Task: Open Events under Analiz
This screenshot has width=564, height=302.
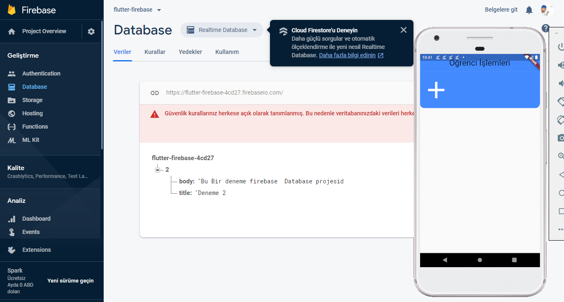Action: (31, 232)
